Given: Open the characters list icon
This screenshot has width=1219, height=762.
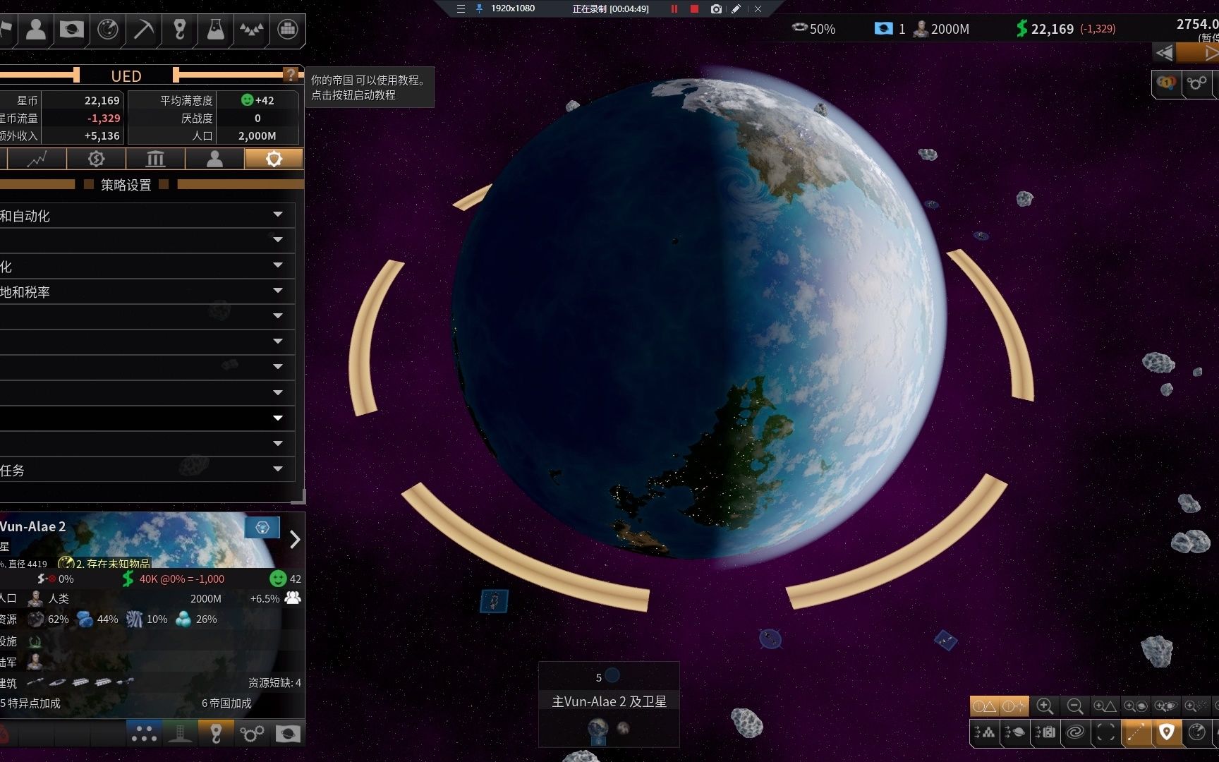Looking at the screenshot, I should point(35,30).
